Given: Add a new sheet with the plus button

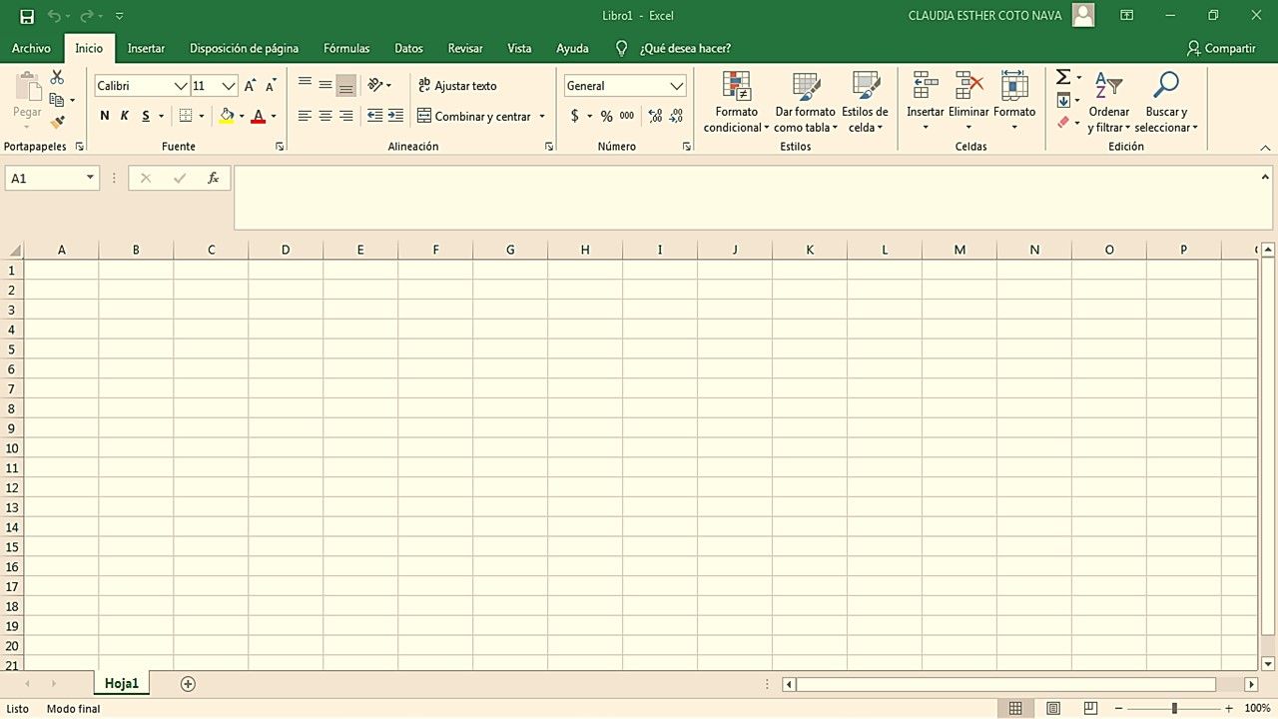Looking at the screenshot, I should [x=188, y=683].
